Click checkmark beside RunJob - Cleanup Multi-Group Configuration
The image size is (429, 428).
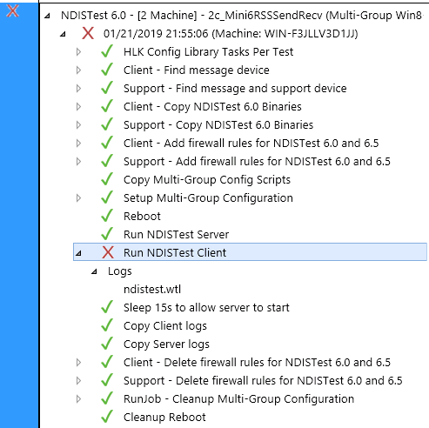tap(107, 398)
